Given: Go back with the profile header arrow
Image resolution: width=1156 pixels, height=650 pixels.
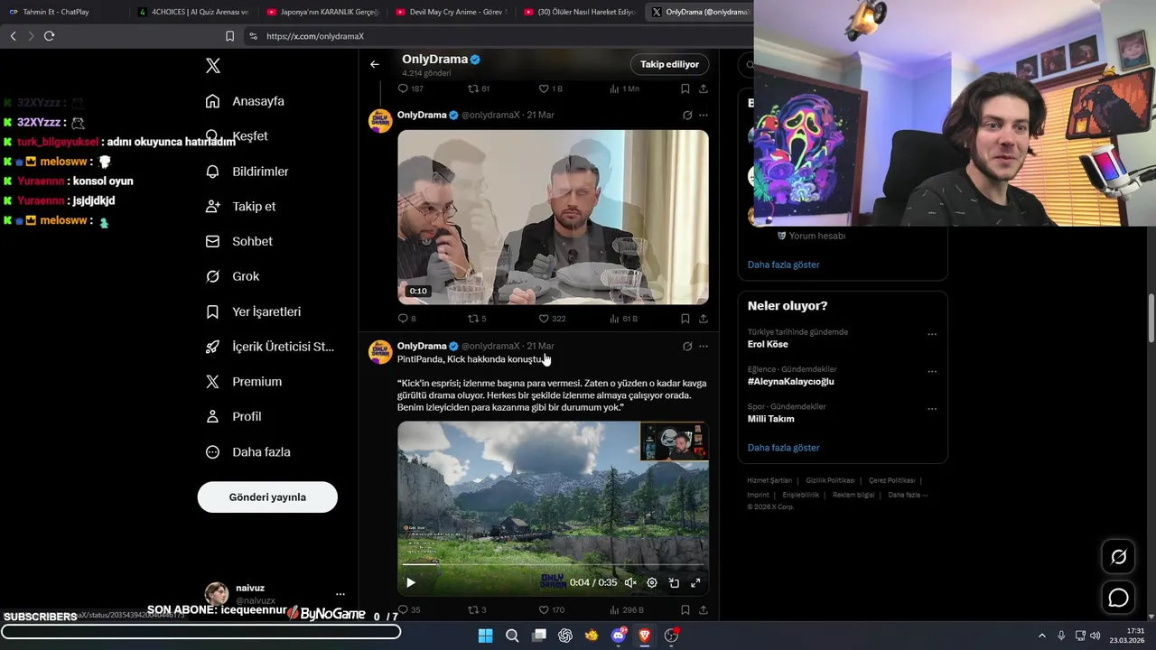Looking at the screenshot, I should [x=375, y=64].
